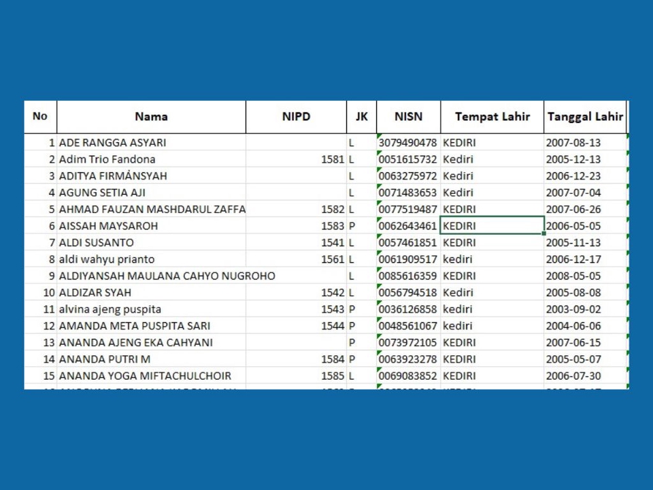Select the Tanggal Lahir column header
The height and width of the screenshot is (490, 653).
tap(585, 116)
